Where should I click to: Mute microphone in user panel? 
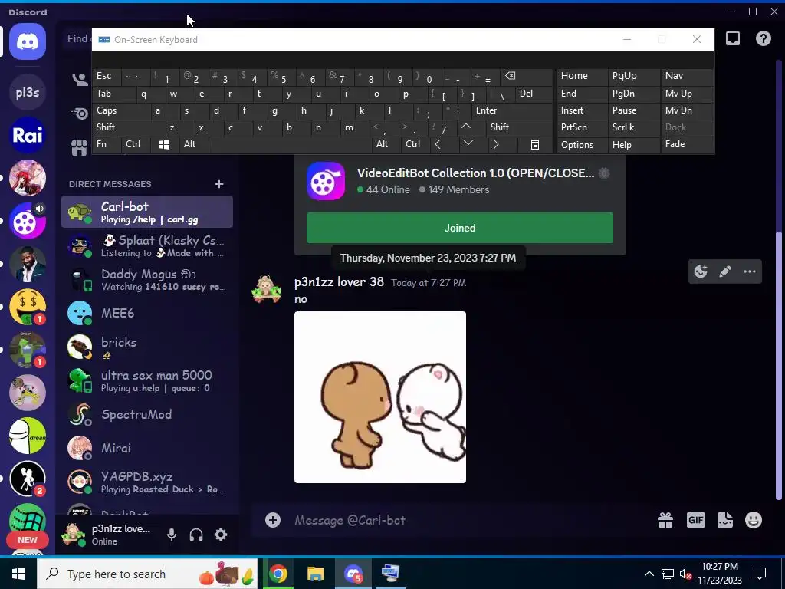point(172,535)
